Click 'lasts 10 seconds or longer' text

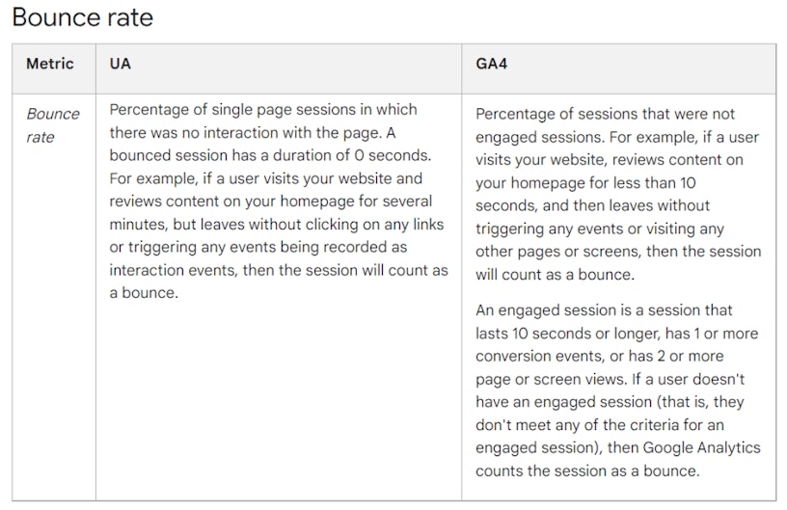click(568, 334)
